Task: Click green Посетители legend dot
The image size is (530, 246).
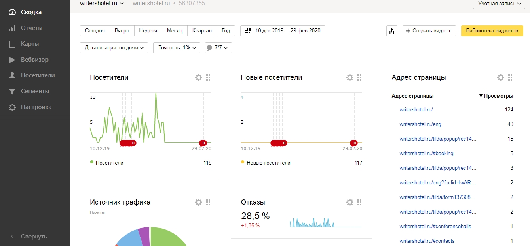Action: coord(92,162)
